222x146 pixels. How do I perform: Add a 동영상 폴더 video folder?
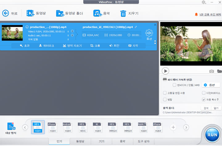(69, 13)
